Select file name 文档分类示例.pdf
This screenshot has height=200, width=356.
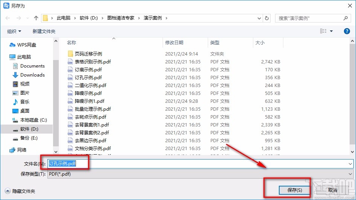click(93, 148)
